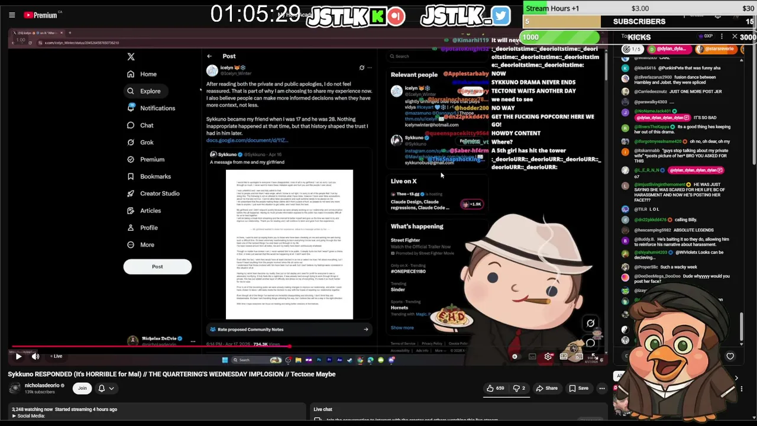Open the YouTube hamburger guide menu
The height and width of the screenshot is (426, 757).
(12, 15)
